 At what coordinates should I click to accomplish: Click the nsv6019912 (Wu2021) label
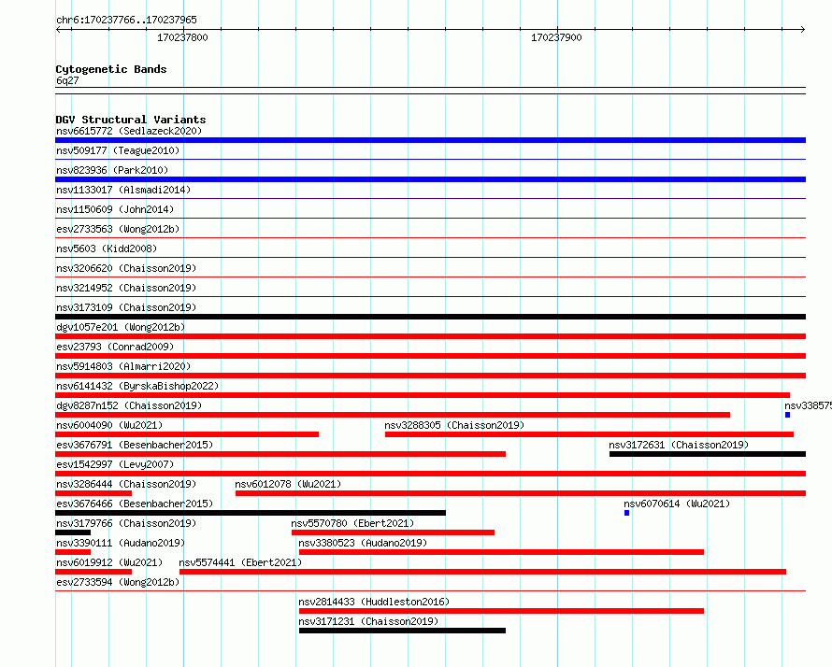click(109, 562)
